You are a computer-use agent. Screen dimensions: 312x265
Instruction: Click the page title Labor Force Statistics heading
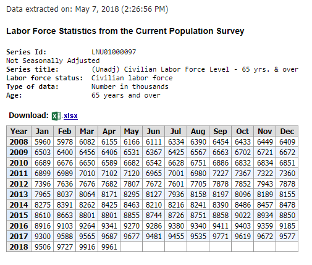click(125, 31)
